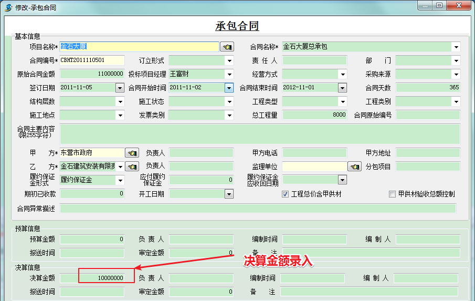Open the 开工日期 date dropdown
Image resolution: width=475 pixels, height=301 pixels.
pyautogui.click(x=229, y=194)
